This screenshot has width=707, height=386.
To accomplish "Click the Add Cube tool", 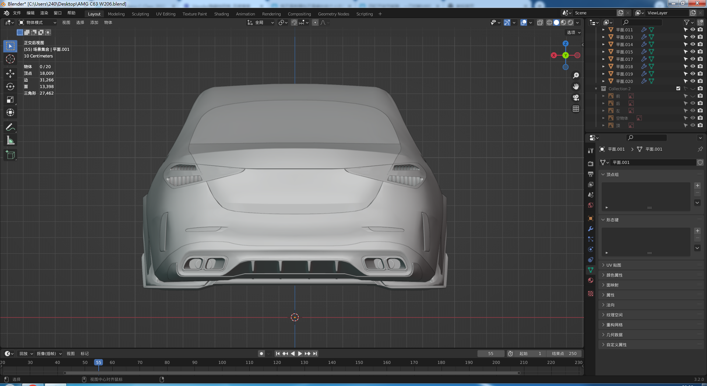I will coord(10,155).
